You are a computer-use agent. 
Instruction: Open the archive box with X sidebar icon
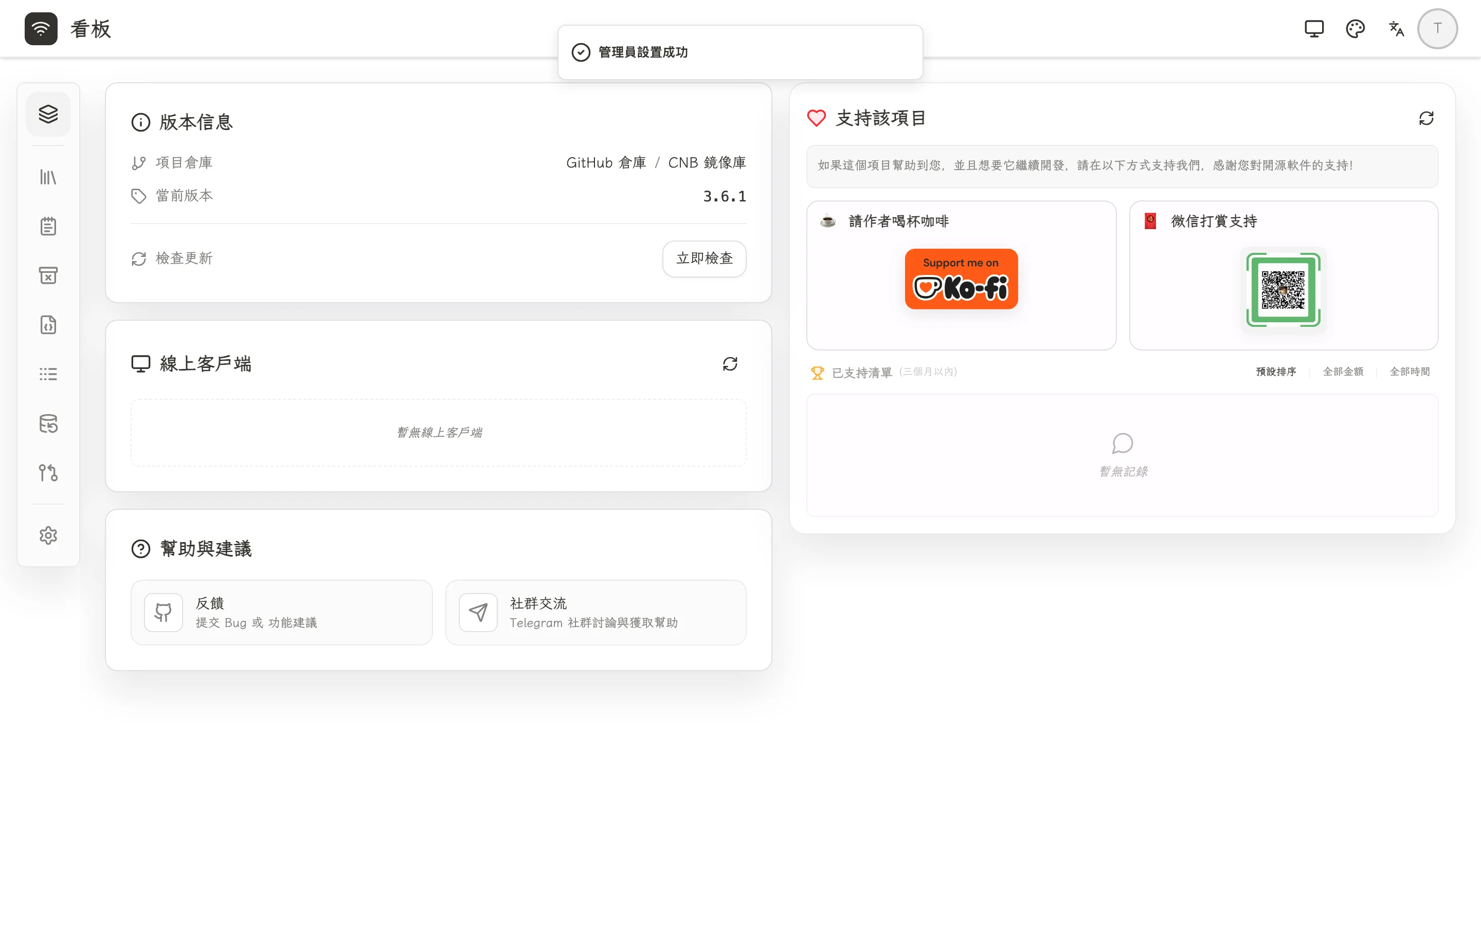[48, 275]
